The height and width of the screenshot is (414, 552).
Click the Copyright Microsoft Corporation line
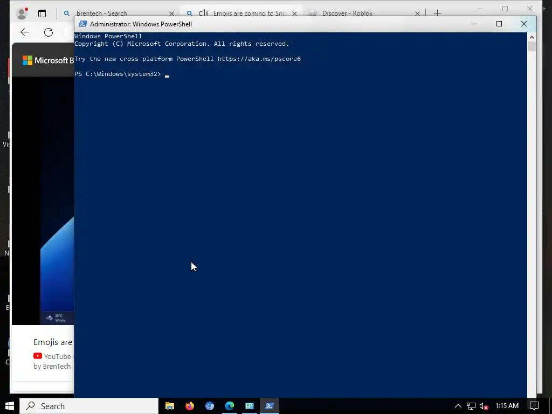click(182, 44)
